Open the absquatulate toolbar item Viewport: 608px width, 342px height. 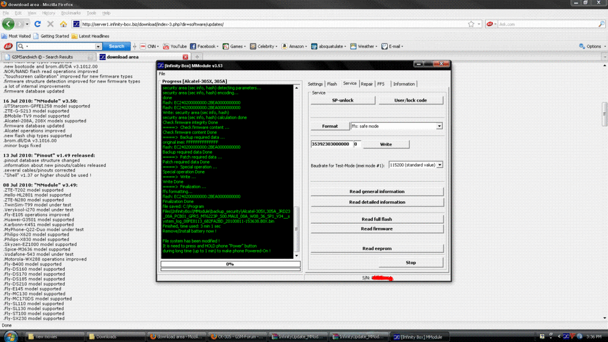coord(329,46)
